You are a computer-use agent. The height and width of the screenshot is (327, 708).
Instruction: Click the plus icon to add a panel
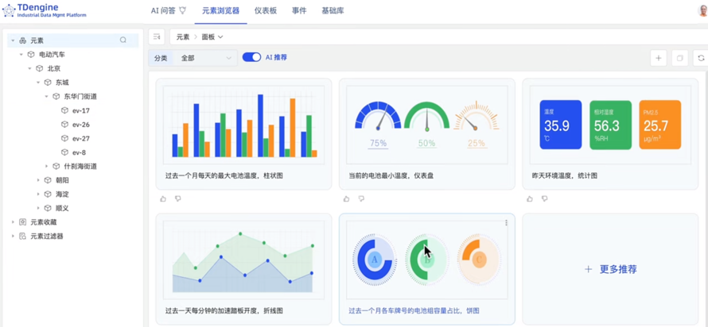tap(658, 58)
